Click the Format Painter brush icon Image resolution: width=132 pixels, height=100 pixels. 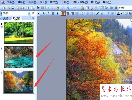pos(62,8)
